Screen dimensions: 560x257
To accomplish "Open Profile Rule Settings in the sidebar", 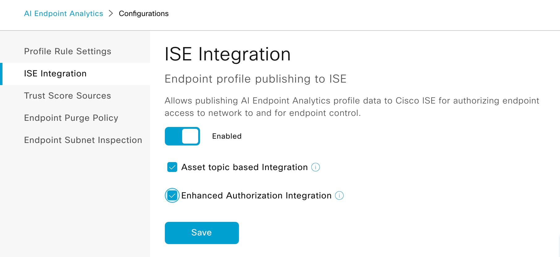I will 68,51.
